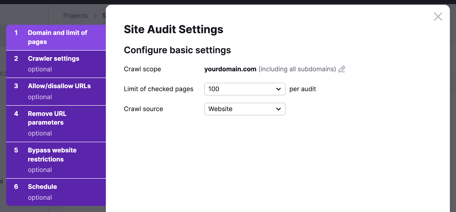Open the Crawl source dropdown showing Website
456x212 pixels.
coord(245,109)
